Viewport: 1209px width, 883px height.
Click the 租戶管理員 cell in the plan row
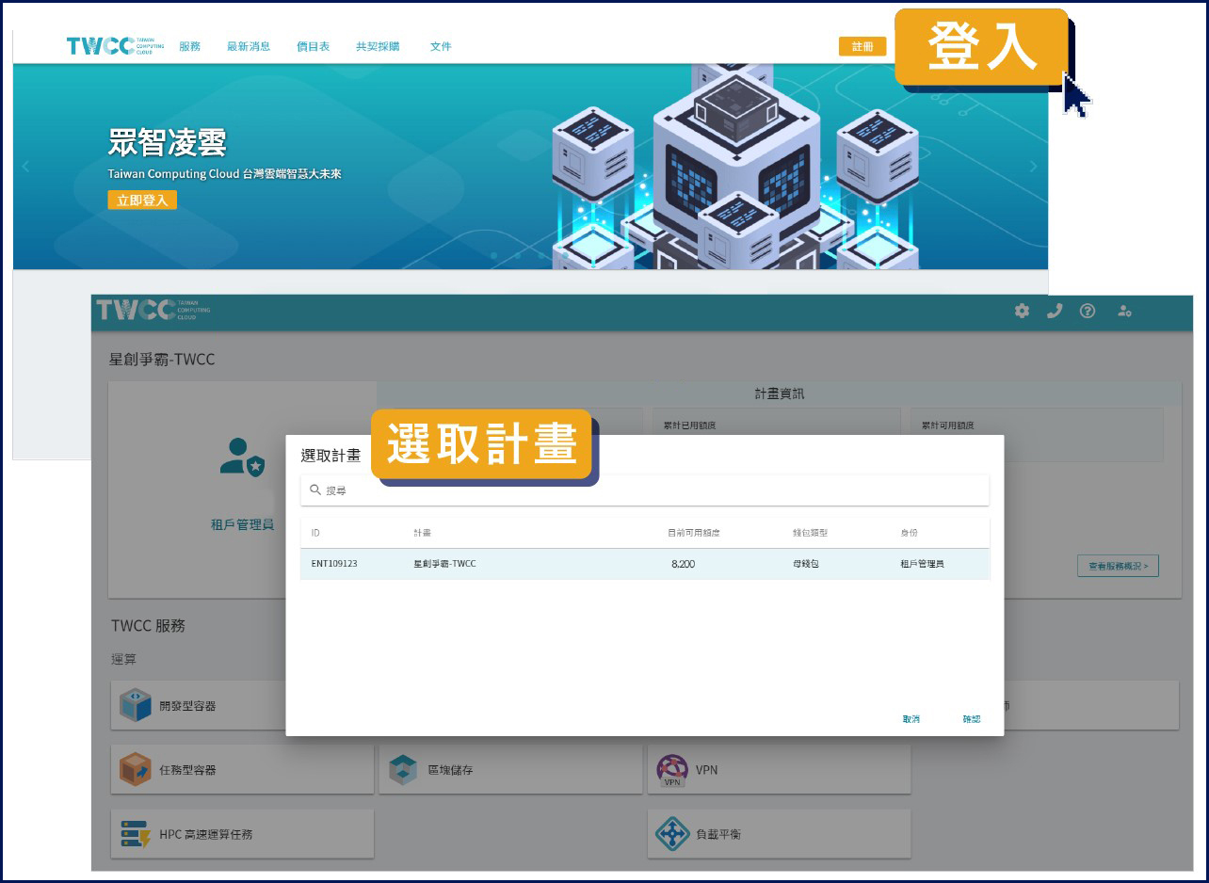[x=923, y=564]
